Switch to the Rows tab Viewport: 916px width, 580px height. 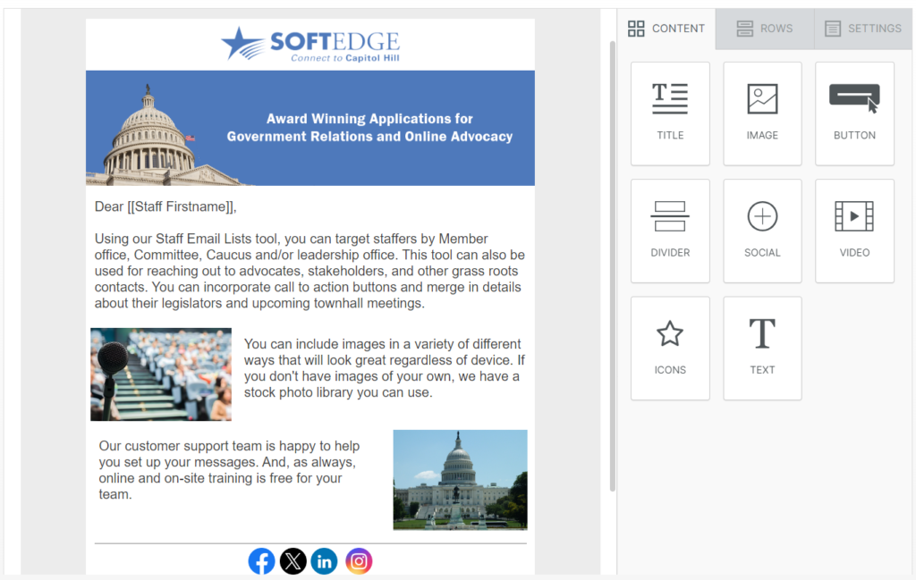[x=765, y=29]
